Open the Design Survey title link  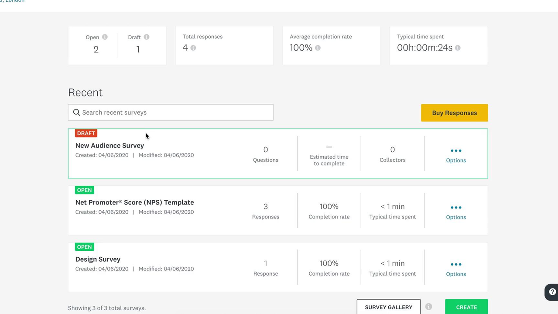(98, 259)
